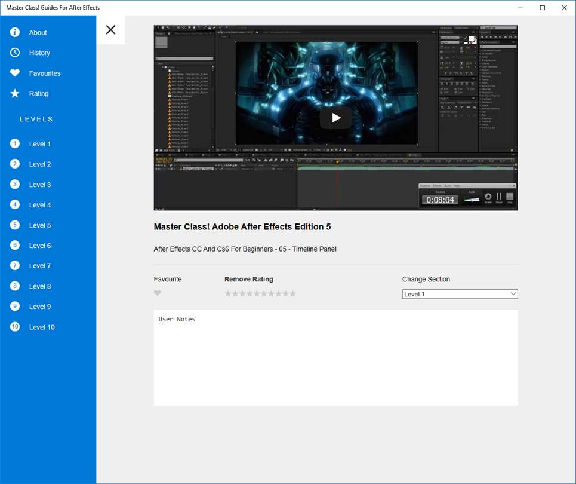Set rating to the last star
The image size is (576, 484).
click(292, 293)
